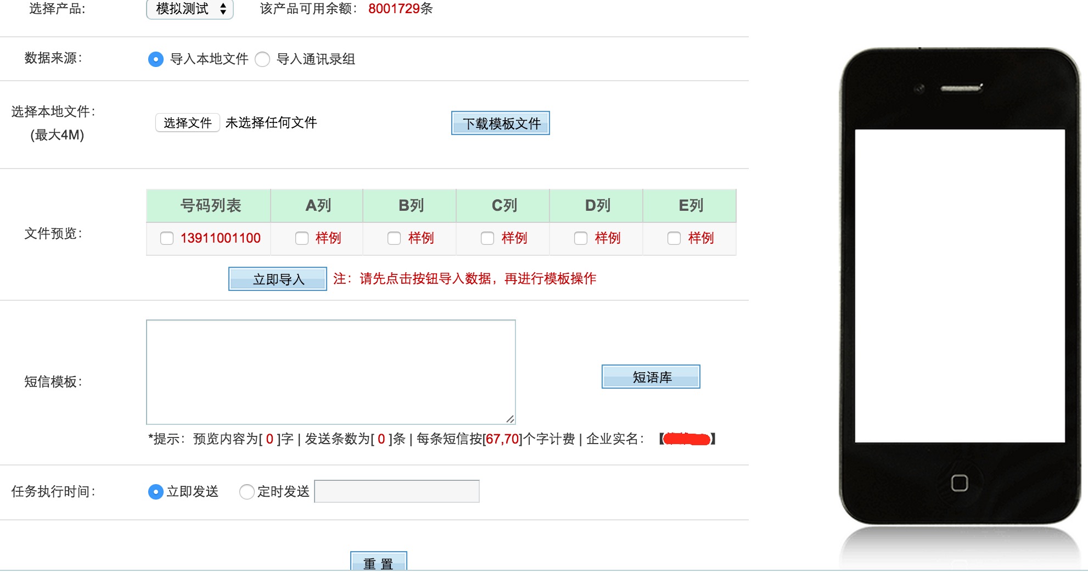Tick the A列 样例 checkbox
The image size is (1088, 572).
pyautogui.click(x=302, y=238)
